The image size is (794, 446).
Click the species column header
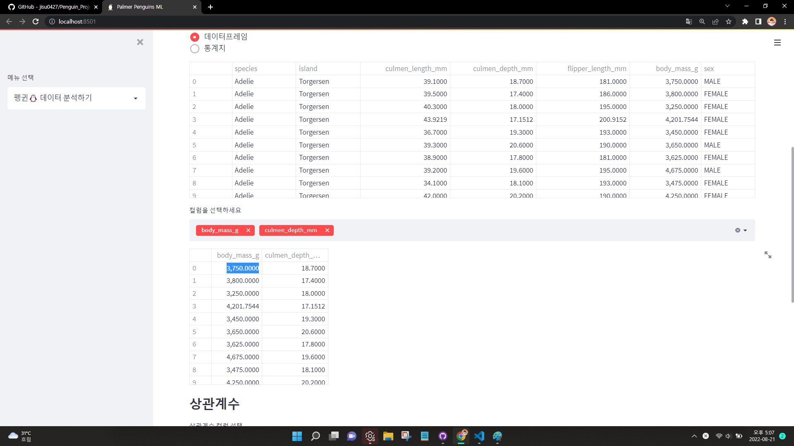click(x=264, y=69)
